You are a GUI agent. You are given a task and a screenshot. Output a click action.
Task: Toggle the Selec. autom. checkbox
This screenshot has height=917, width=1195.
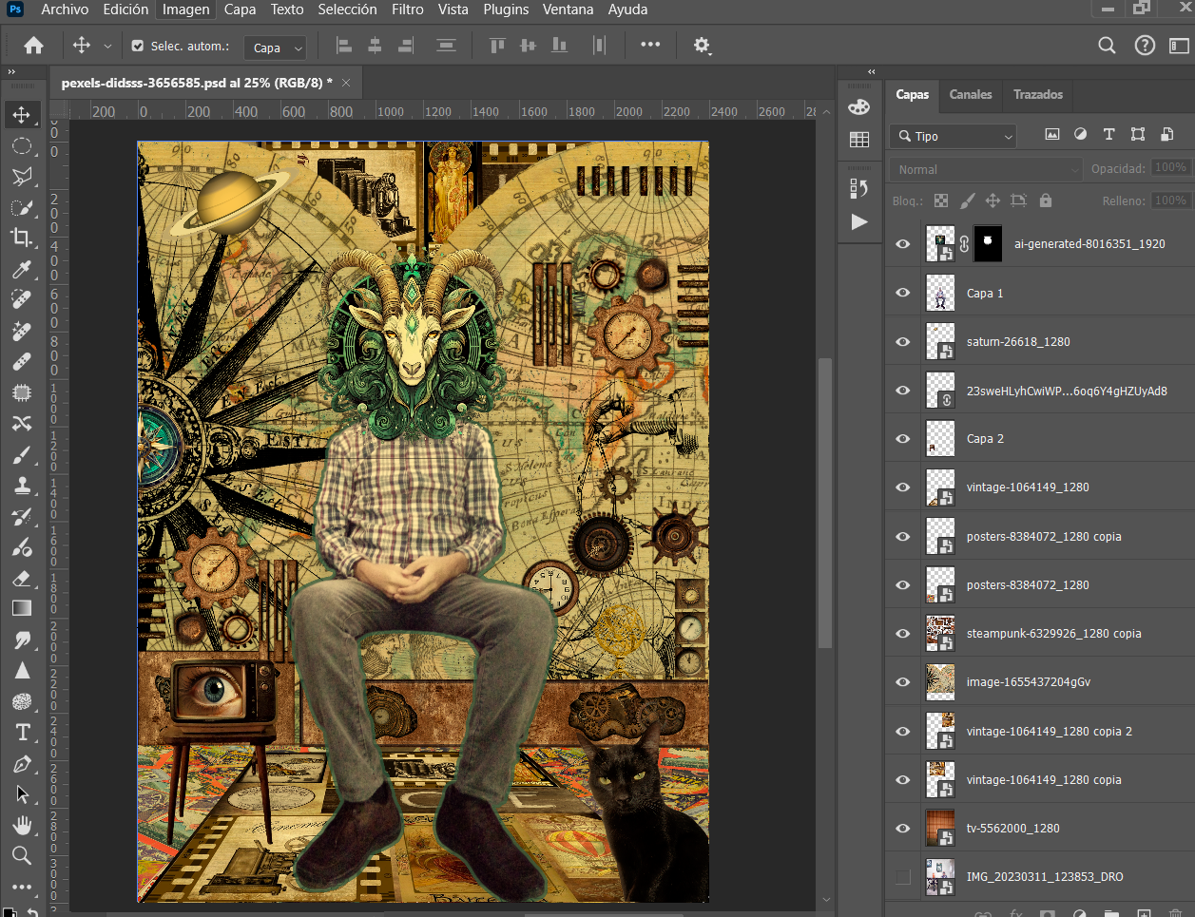click(138, 46)
